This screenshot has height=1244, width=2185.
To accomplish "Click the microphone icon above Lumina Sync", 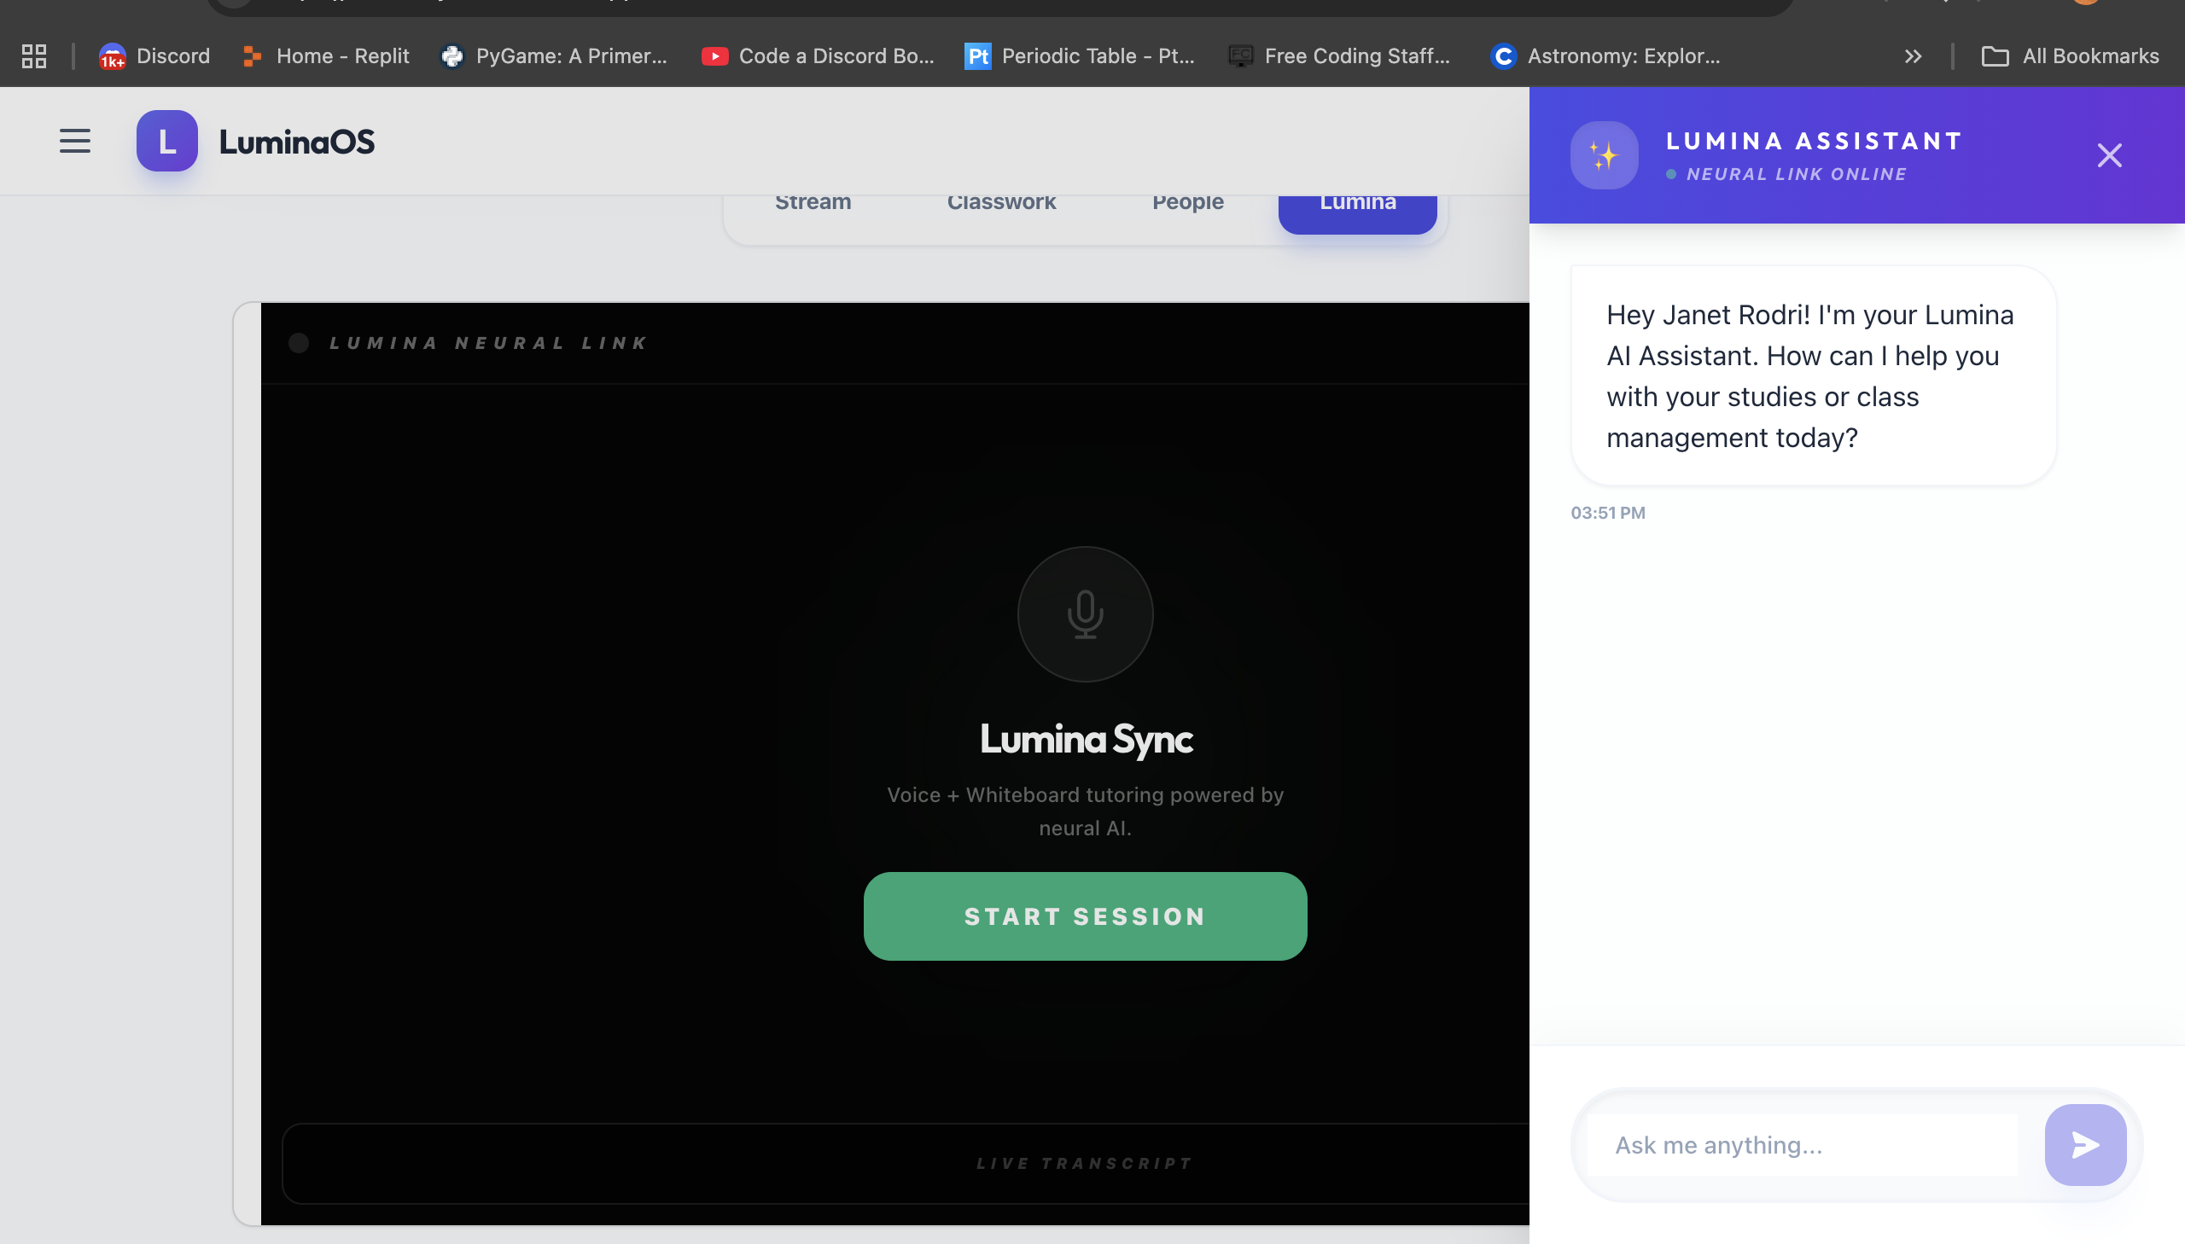I will click(1084, 614).
